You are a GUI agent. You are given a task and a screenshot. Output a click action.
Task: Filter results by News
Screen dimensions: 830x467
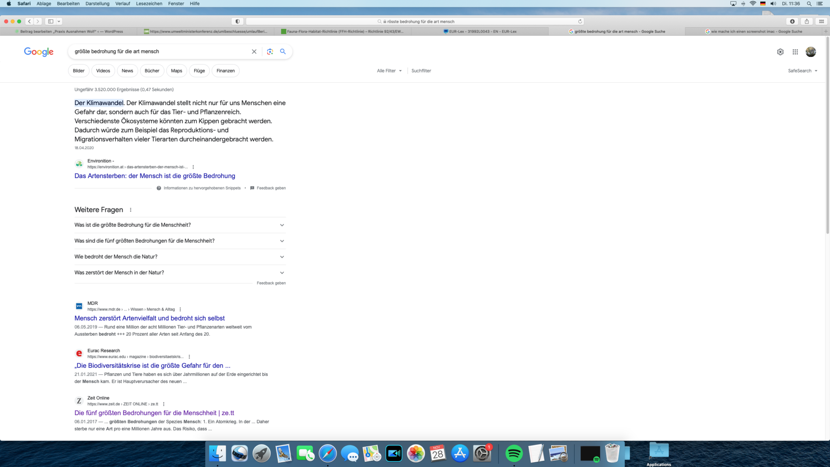127,71
